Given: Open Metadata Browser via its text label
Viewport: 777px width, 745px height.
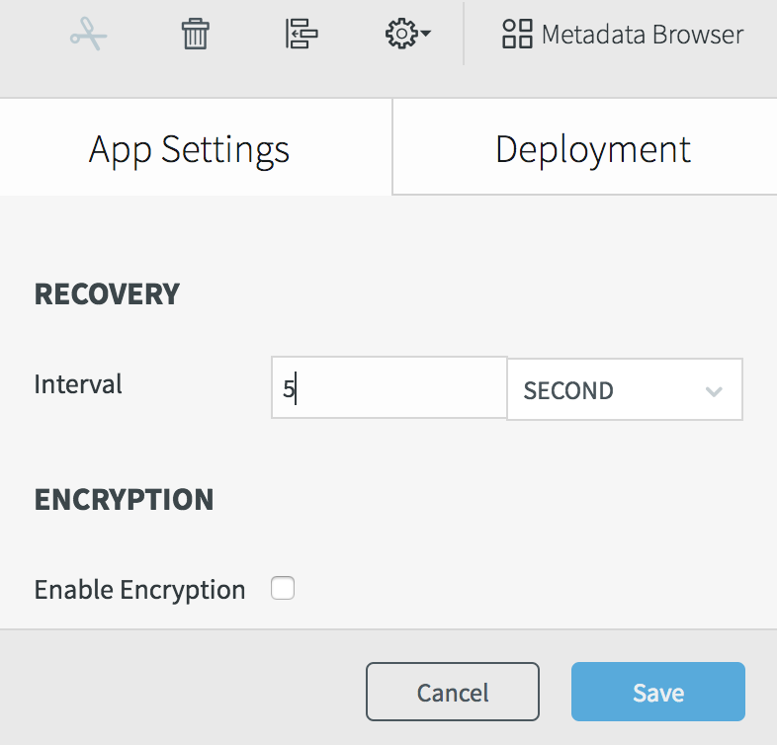Looking at the screenshot, I should tap(643, 35).
